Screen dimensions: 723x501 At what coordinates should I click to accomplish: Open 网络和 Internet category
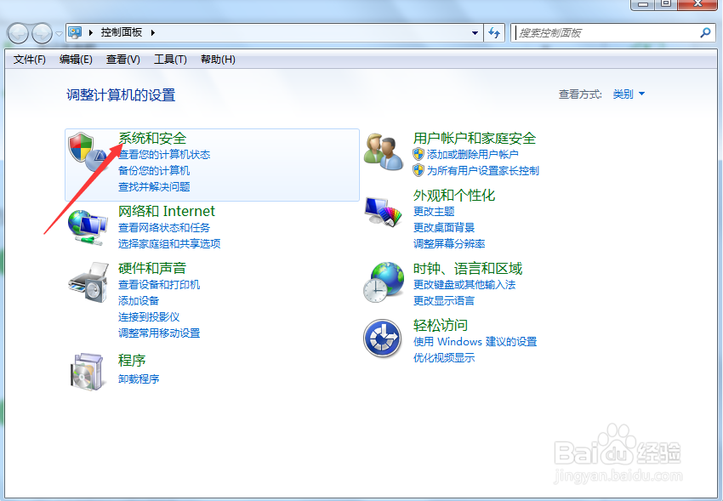coord(167,211)
